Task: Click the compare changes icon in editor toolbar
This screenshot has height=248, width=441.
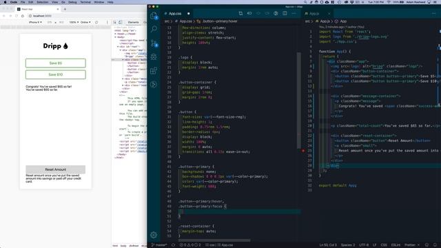Action: click(x=240, y=13)
